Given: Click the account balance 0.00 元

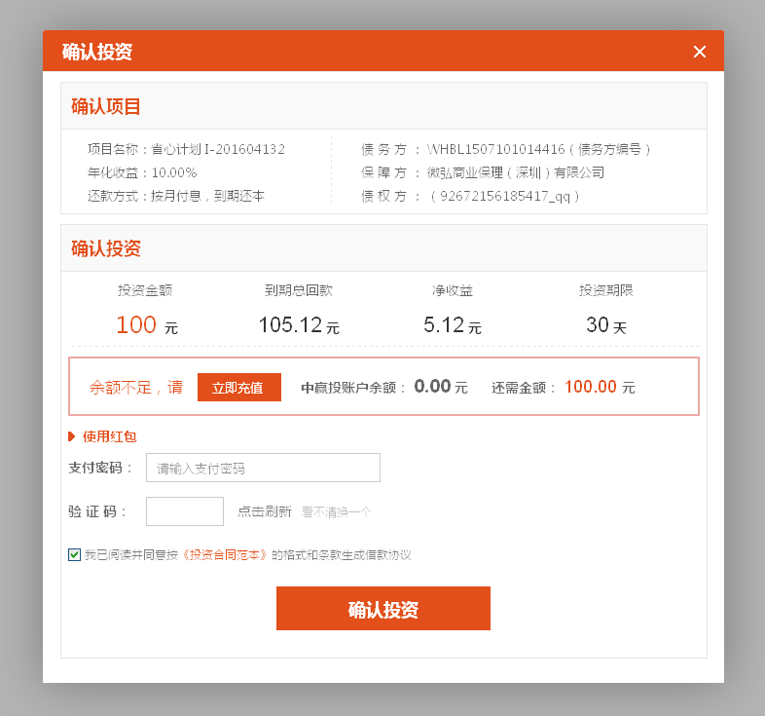Looking at the screenshot, I should (441, 387).
